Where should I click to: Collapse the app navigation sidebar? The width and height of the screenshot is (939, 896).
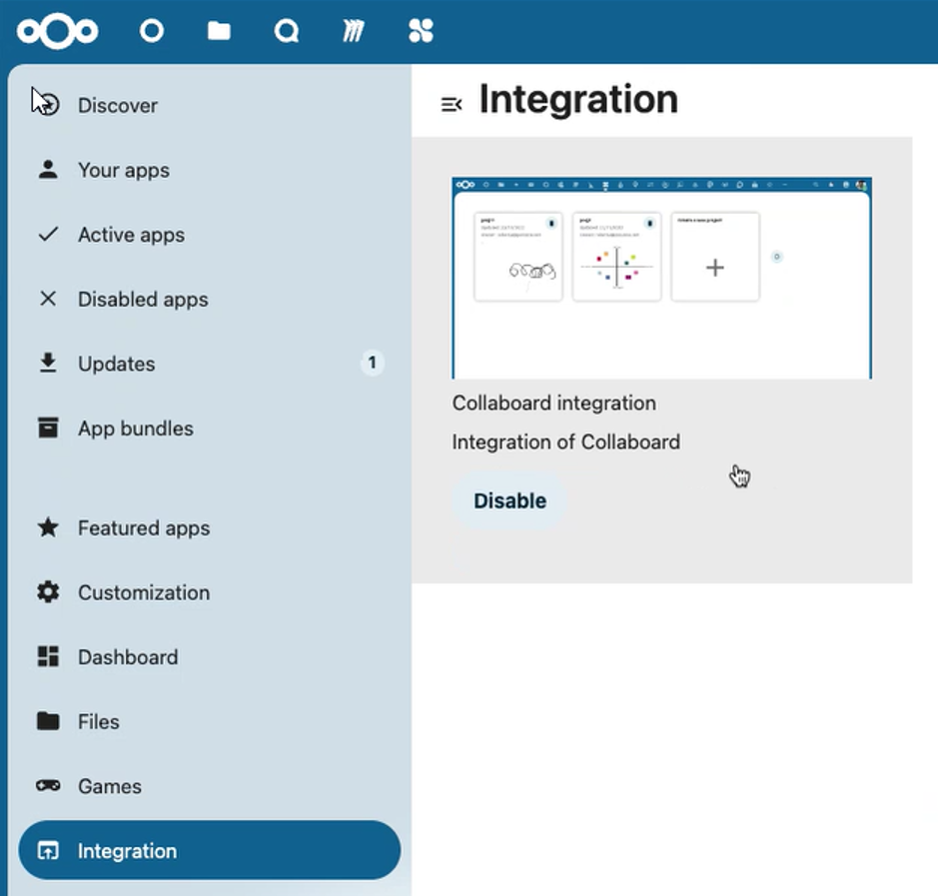coord(453,103)
